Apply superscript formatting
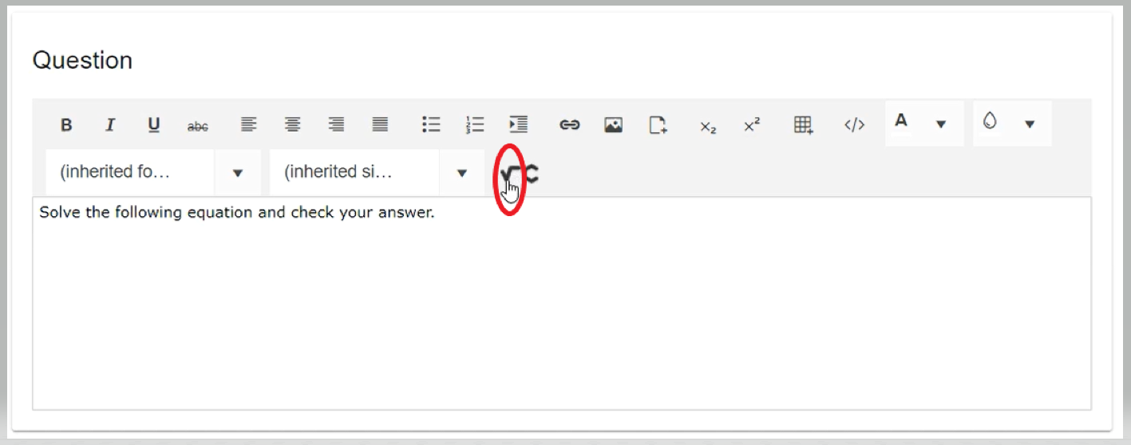 tap(752, 124)
